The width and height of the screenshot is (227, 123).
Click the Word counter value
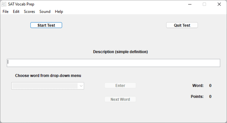tap(210, 86)
